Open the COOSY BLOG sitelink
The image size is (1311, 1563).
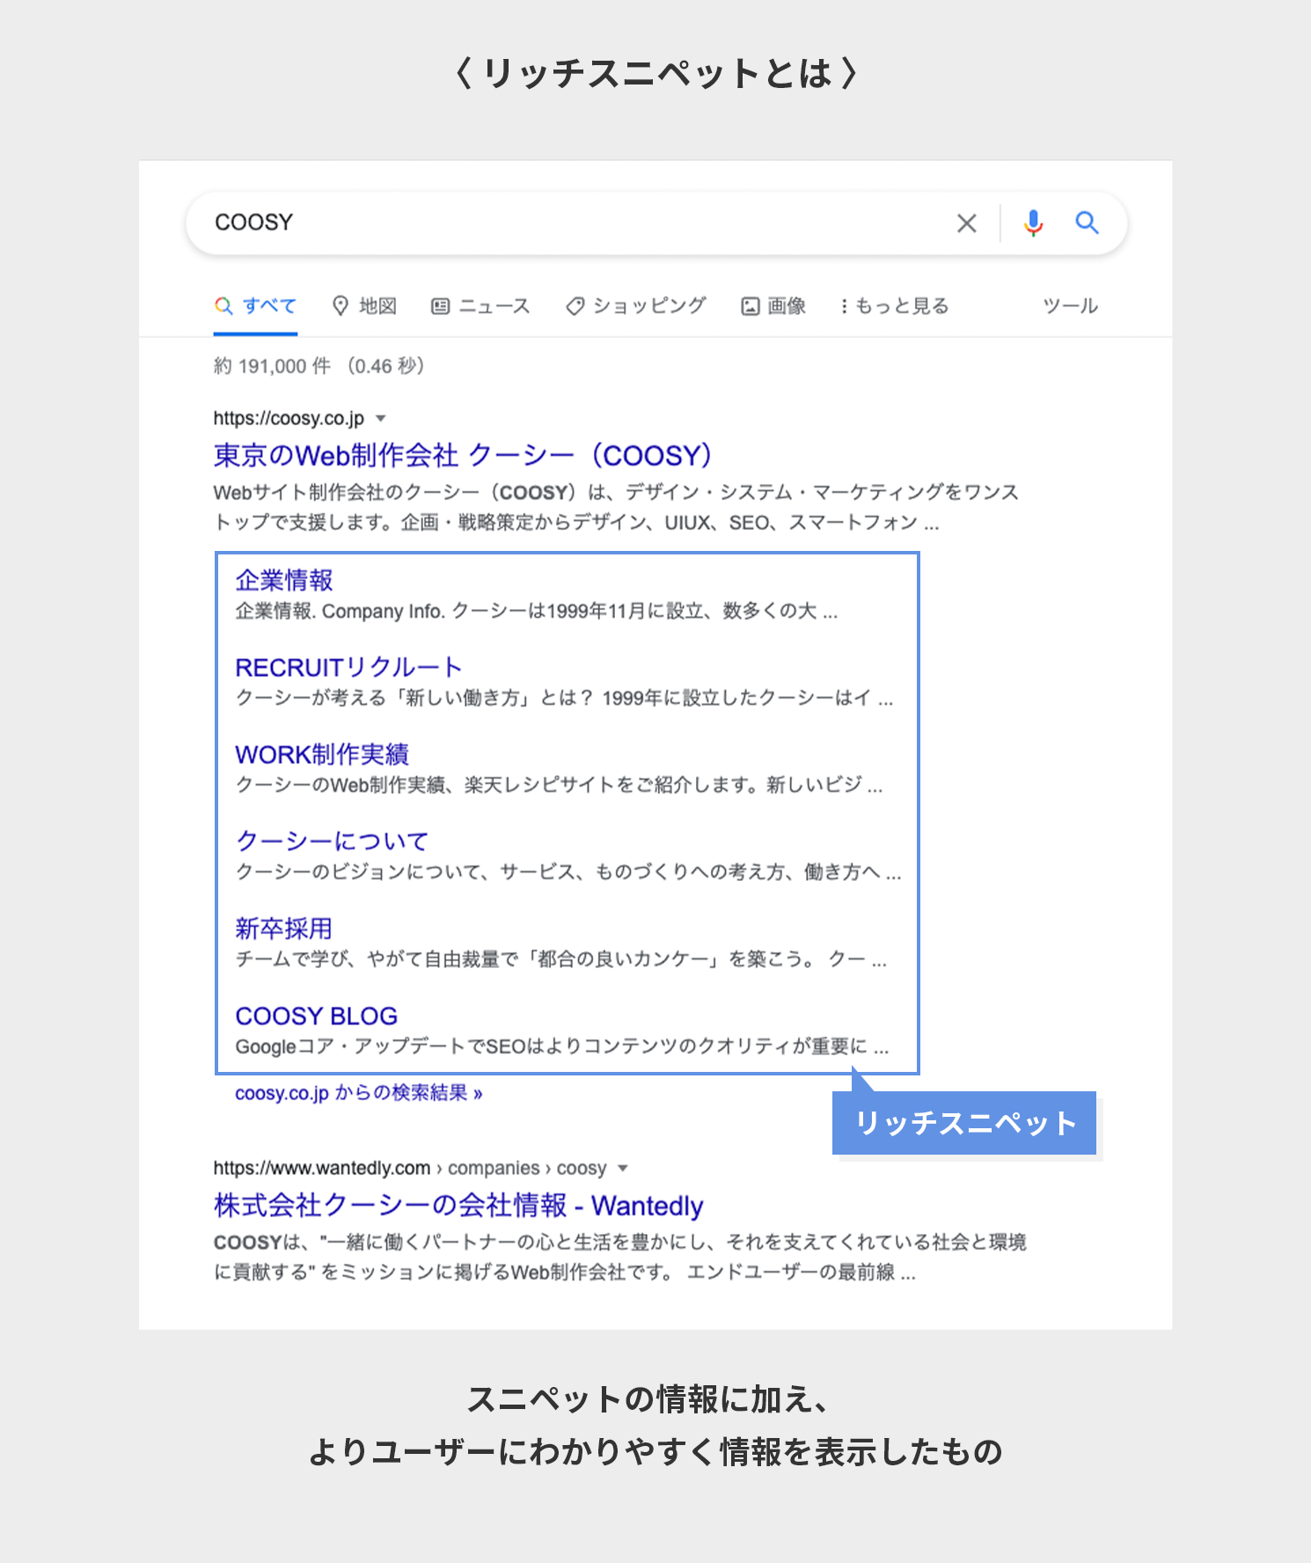point(317,1016)
